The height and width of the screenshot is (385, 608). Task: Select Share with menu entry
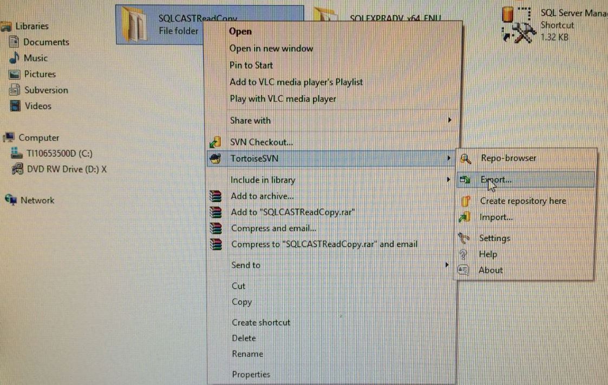point(251,121)
